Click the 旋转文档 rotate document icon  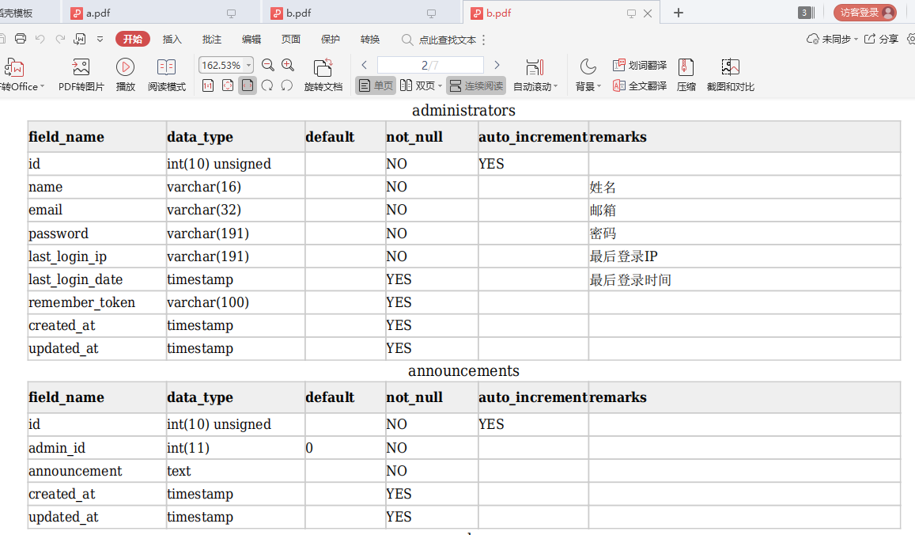[323, 67]
